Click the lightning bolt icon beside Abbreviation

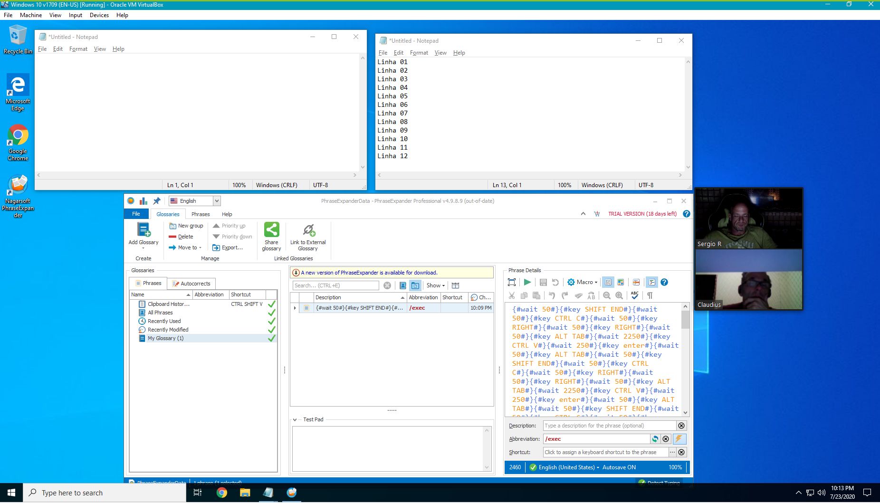[x=679, y=439]
